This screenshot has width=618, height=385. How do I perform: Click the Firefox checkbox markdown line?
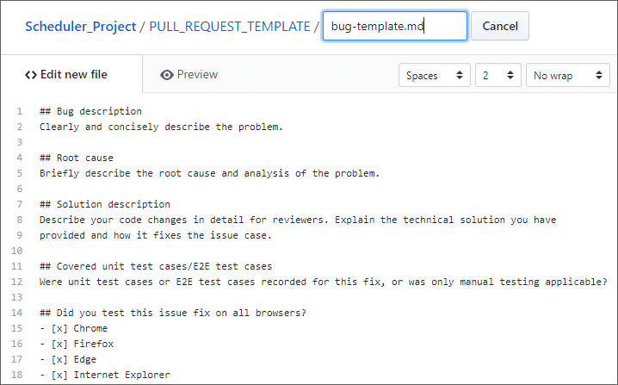[77, 344]
